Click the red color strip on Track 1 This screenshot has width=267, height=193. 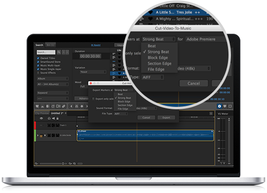pyautogui.click(x=35, y=125)
